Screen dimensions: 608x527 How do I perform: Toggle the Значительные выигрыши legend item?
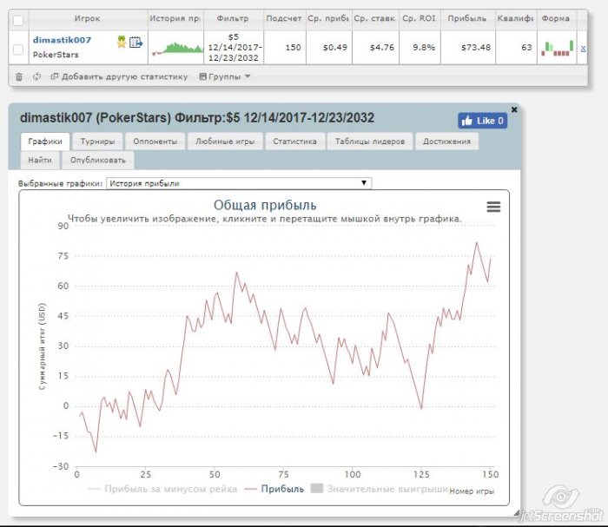pos(380,489)
